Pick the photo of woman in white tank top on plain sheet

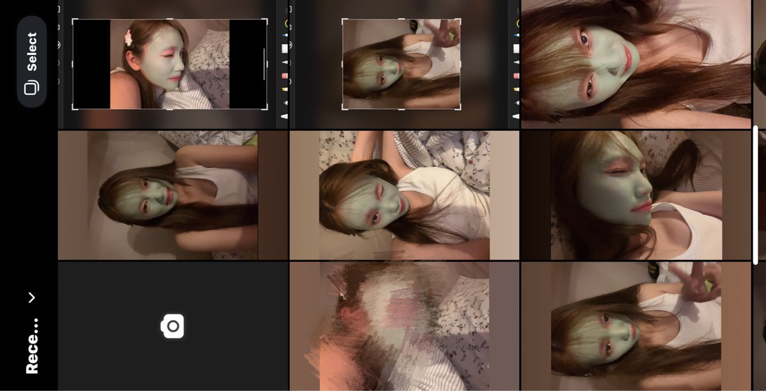click(172, 195)
